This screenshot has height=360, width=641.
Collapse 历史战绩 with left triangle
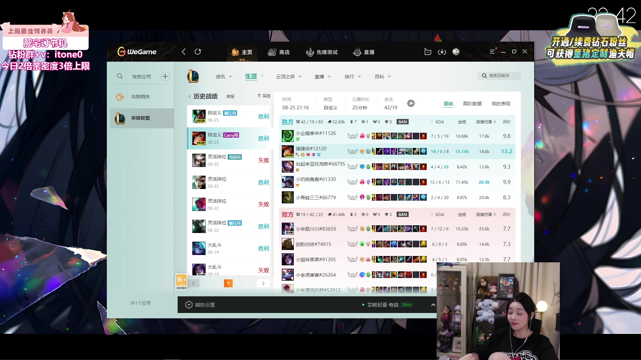[x=189, y=96]
